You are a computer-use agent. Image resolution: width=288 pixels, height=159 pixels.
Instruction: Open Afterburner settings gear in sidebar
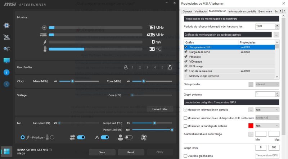click(6, 26)
